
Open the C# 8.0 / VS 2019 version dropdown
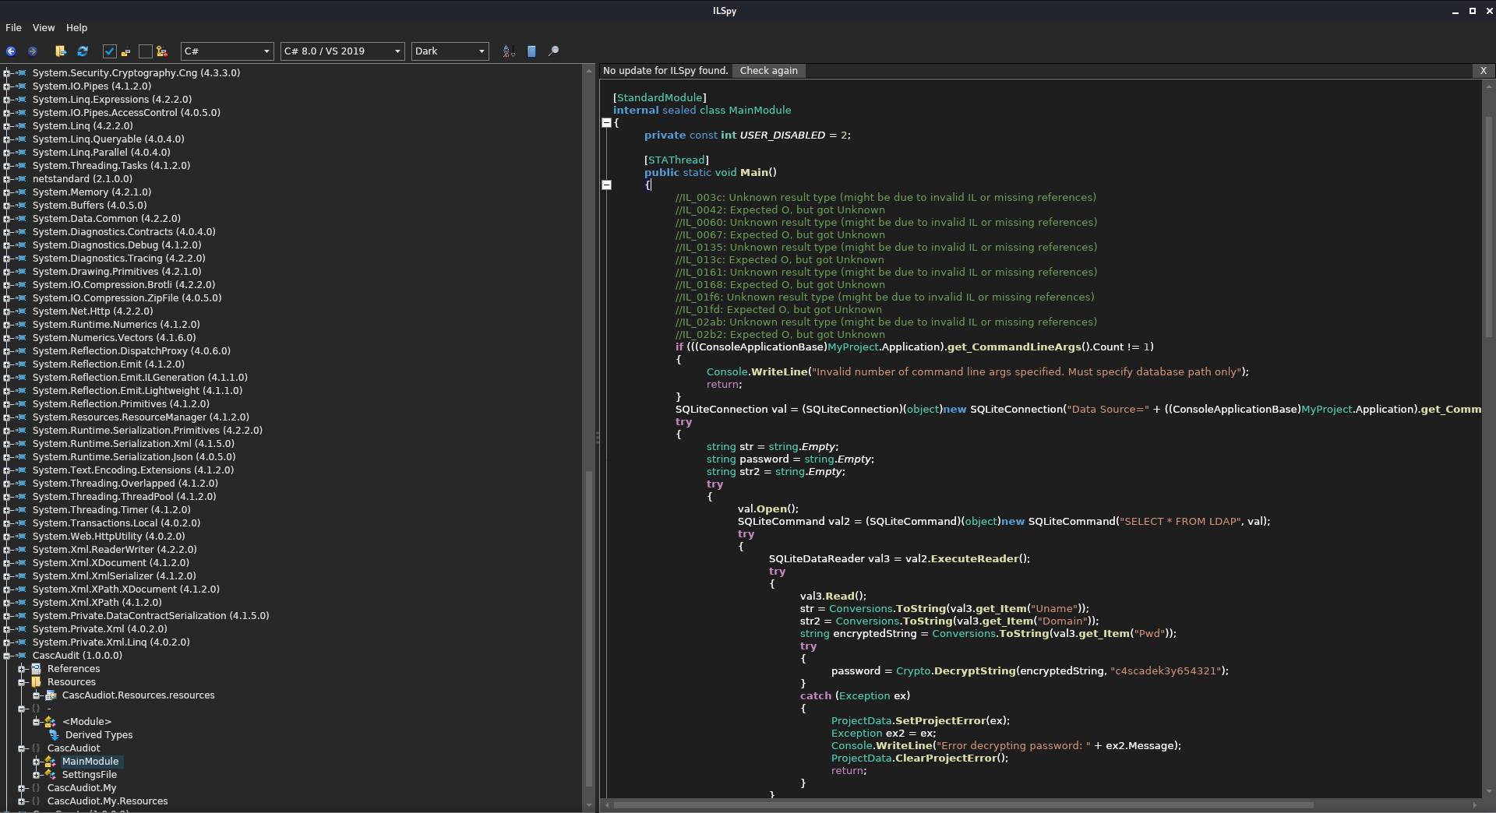342,51
